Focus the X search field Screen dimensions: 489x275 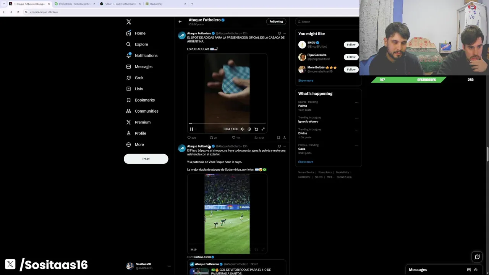pyautogui.click(x=328, y=22)
